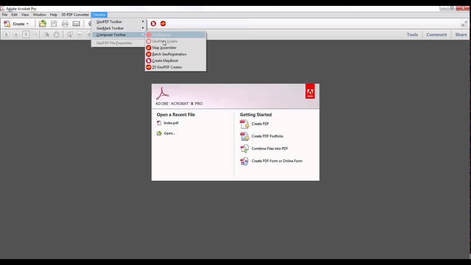The width and height of the screenshot is (471, 265).
Task: Click the Open... link in welcome panel
Action: 169,133
